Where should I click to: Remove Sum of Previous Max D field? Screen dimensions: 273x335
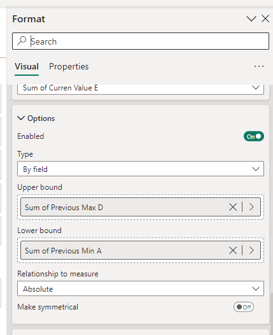coord(233,207)
